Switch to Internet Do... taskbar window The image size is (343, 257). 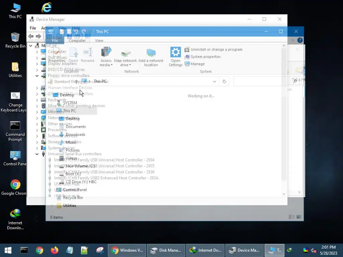(x=205, y=250)
